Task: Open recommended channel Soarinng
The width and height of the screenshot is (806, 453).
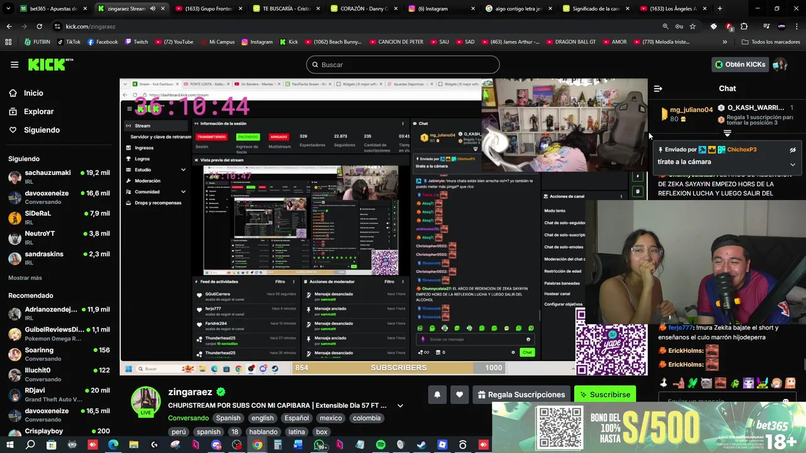Action: pyautogui.click(x=59, y=354)
